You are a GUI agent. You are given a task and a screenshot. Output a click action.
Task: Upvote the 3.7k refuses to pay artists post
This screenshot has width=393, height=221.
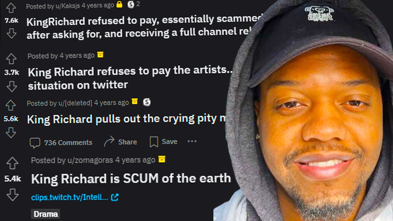tap(11, 59)
